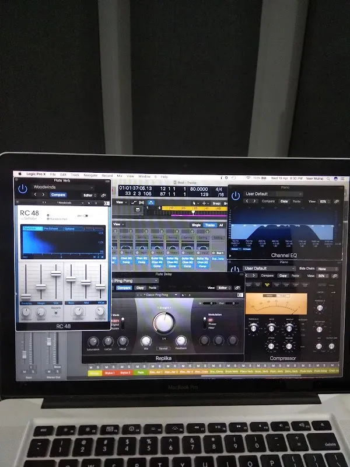This screenshot has height=467, width=350.
Task: Click the large Replika delay time knob
Action: click(163, 323)
